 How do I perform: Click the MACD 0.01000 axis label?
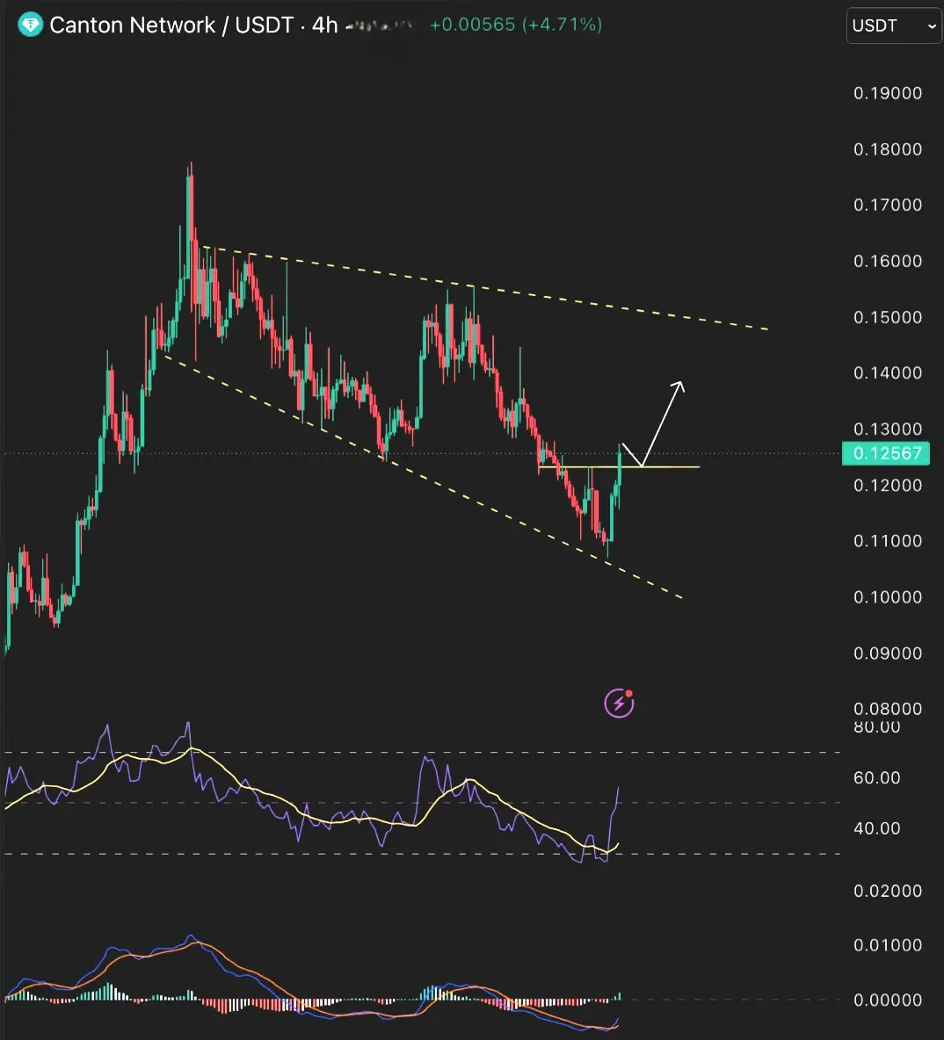pos(888,945)
